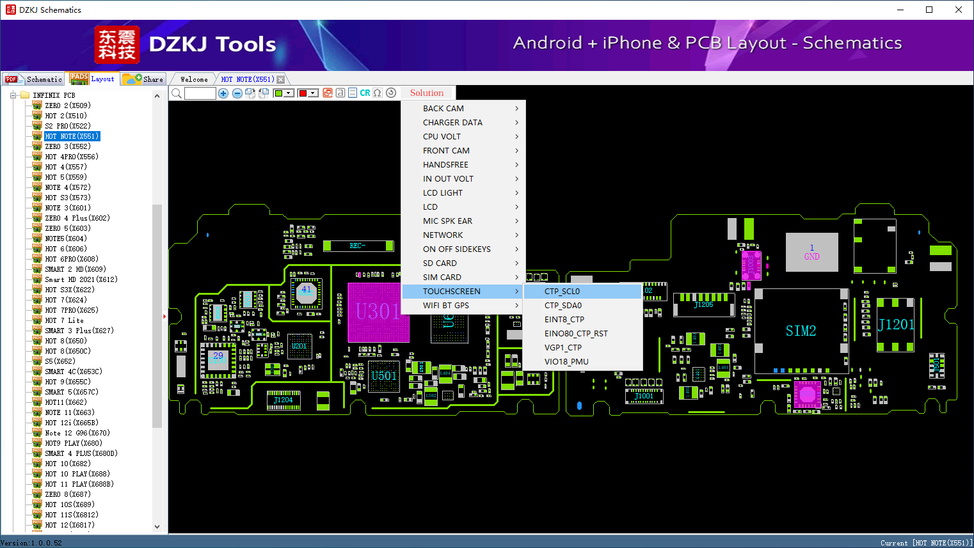Click the magnifier search icon in the toolbar
974x548 pixels.
click(177, 93)
